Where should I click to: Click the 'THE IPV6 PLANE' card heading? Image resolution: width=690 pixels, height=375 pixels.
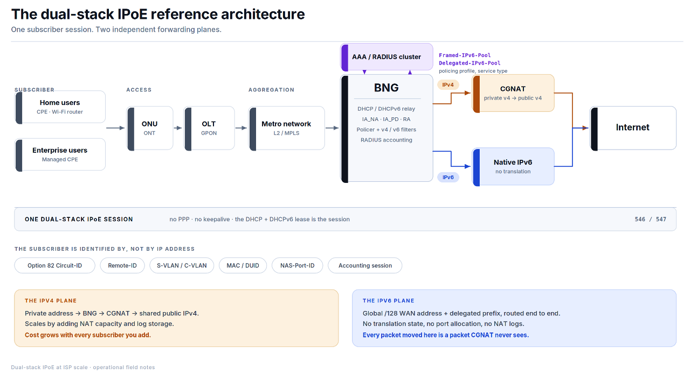(x=389, y=301)
